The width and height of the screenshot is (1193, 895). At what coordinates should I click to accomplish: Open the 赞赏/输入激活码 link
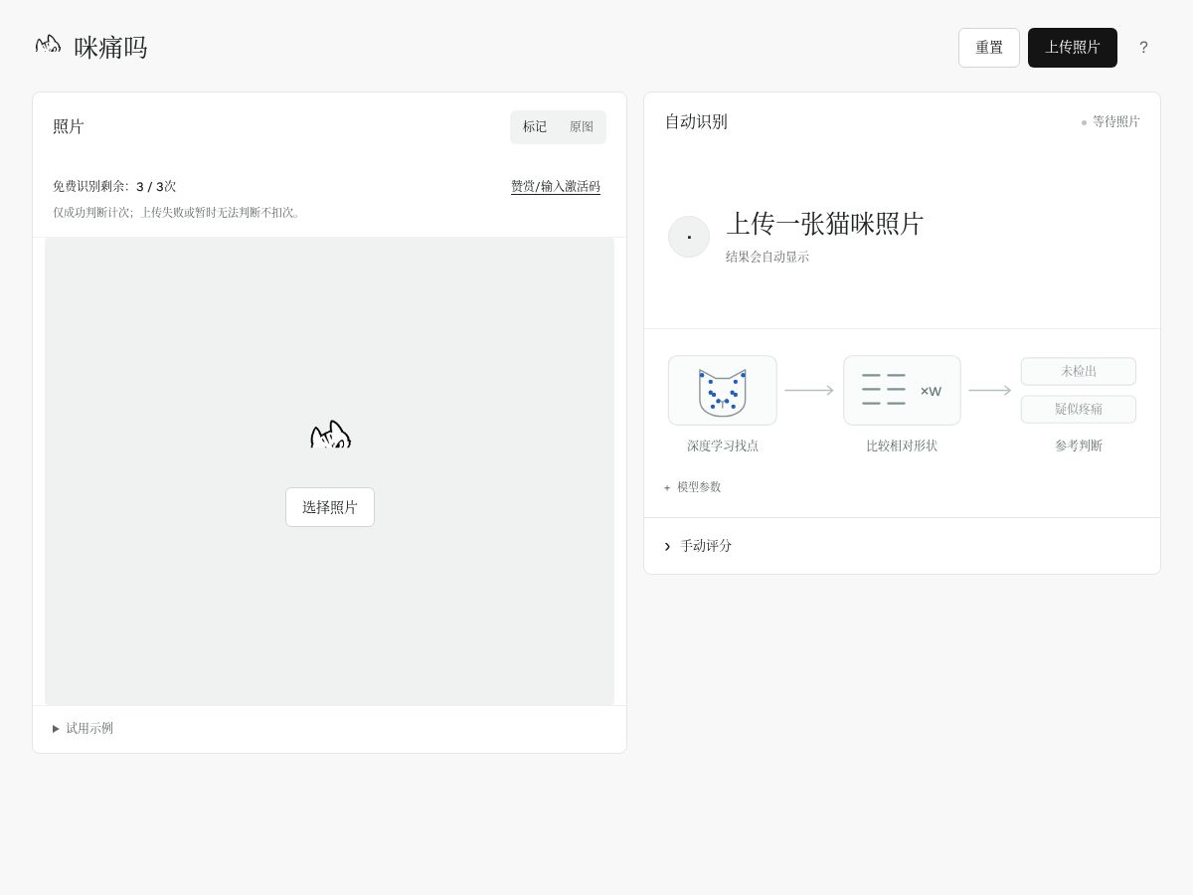click(556, 186)
